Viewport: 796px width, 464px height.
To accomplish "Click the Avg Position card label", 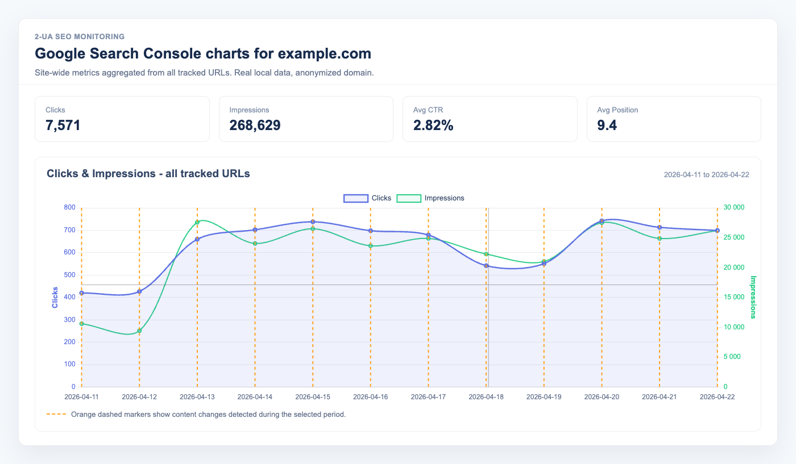I will pos(617,110).
